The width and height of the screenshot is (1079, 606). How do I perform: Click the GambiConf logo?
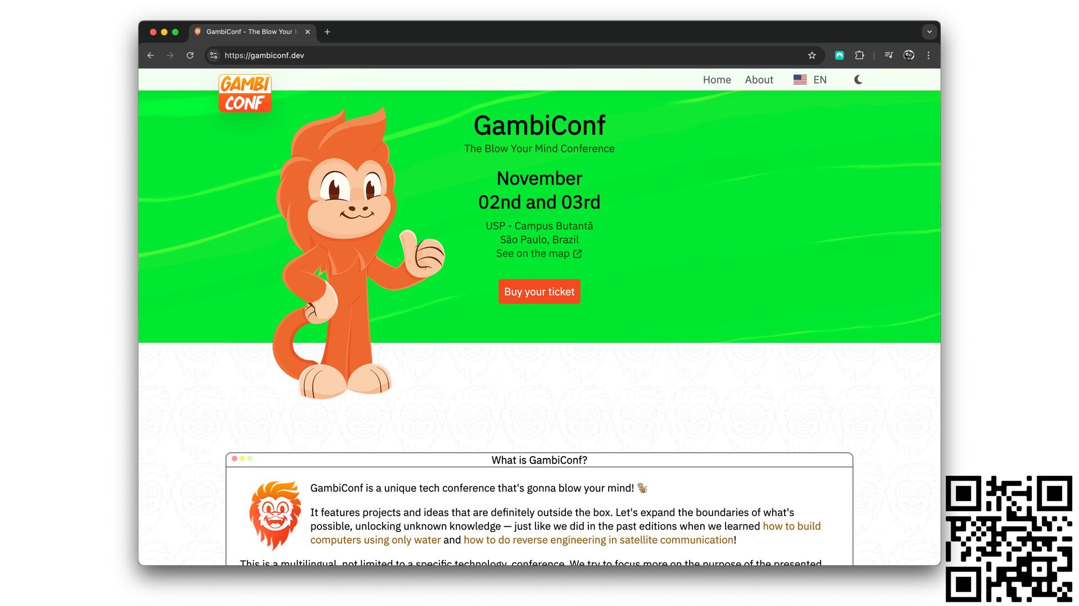pos(245,93)
